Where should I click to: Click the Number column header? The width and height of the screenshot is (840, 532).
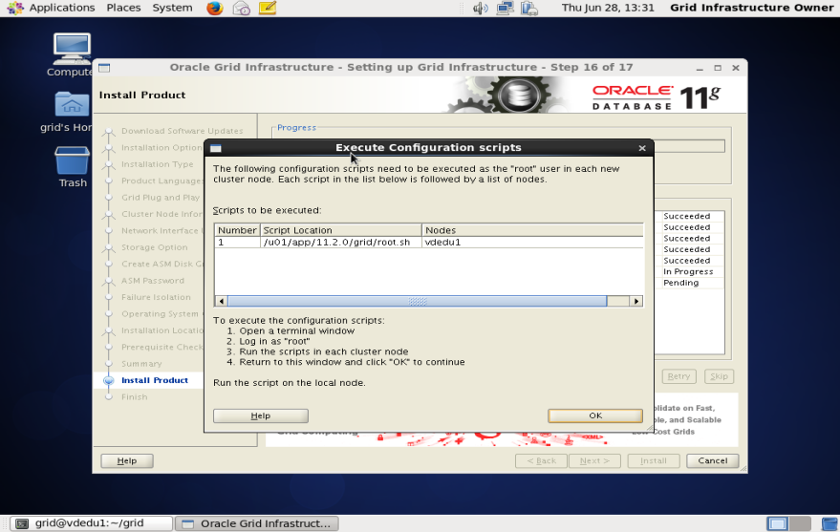point(237,230)
